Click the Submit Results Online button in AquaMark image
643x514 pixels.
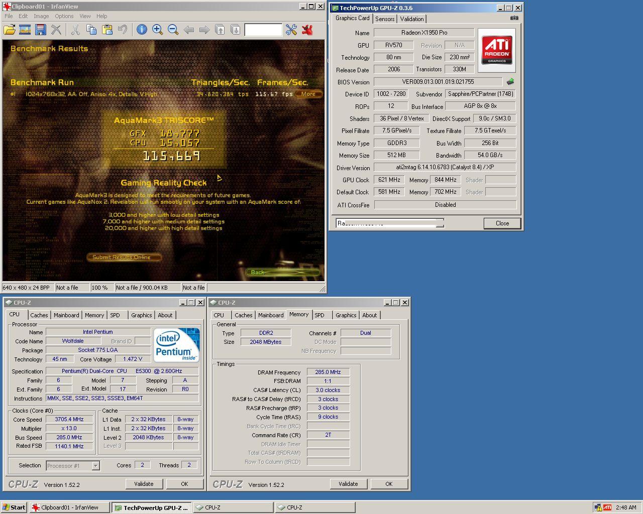click(x=124, y=257)
